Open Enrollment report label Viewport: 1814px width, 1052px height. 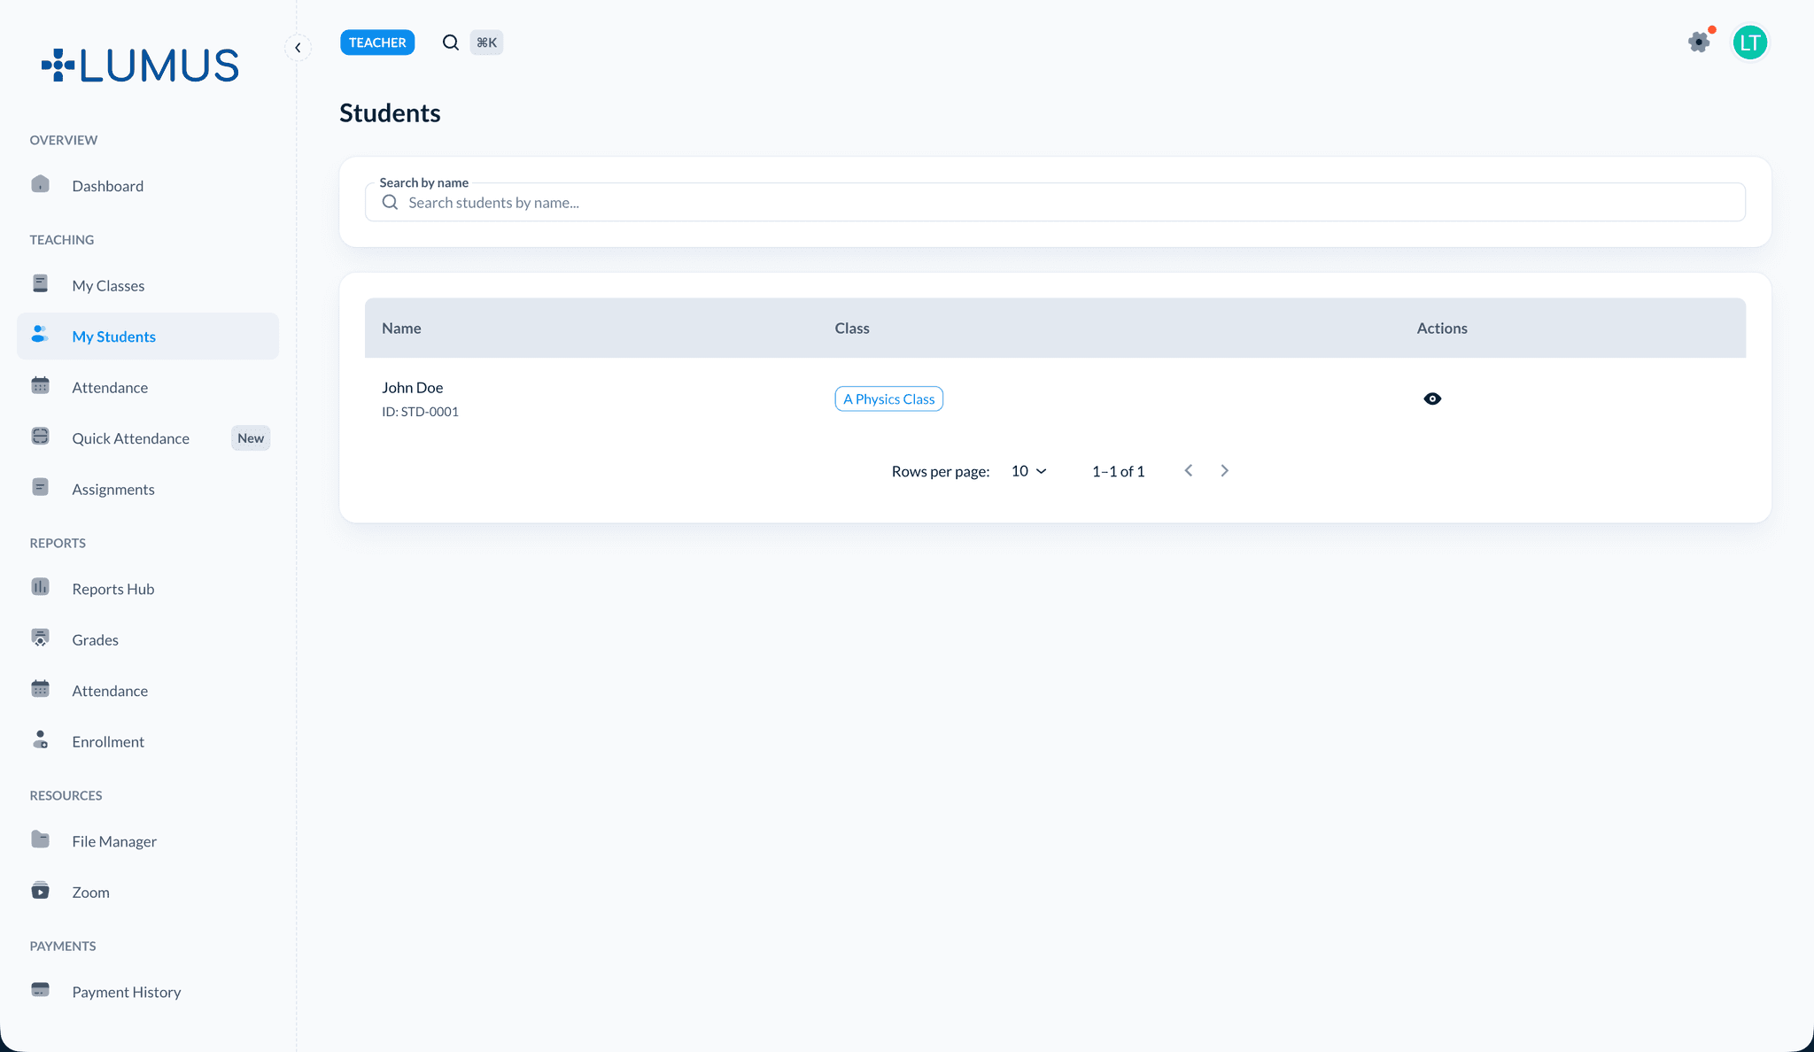coord(108,742)
